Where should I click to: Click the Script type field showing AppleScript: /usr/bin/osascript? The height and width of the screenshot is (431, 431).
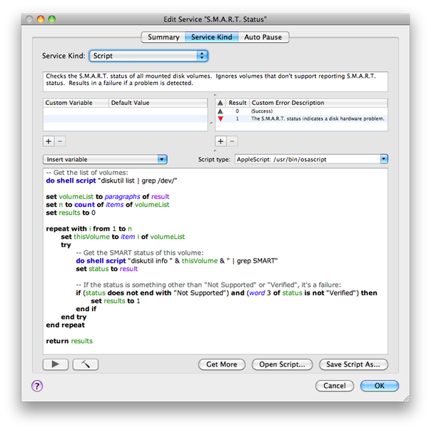point(308,159)
